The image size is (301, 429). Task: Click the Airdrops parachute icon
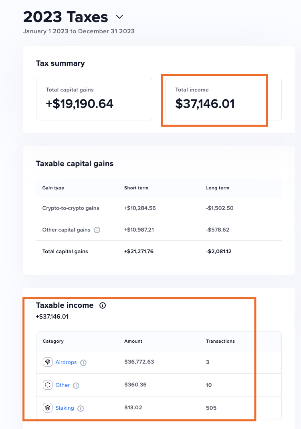(47, 362)
